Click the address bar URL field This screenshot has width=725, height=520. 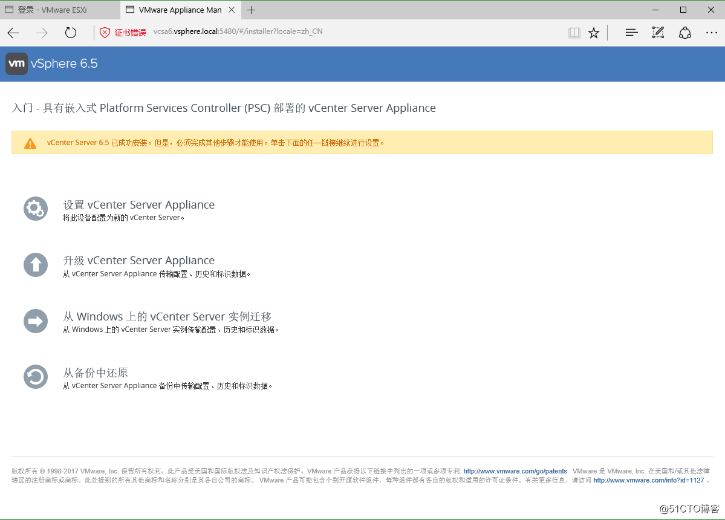238,31
